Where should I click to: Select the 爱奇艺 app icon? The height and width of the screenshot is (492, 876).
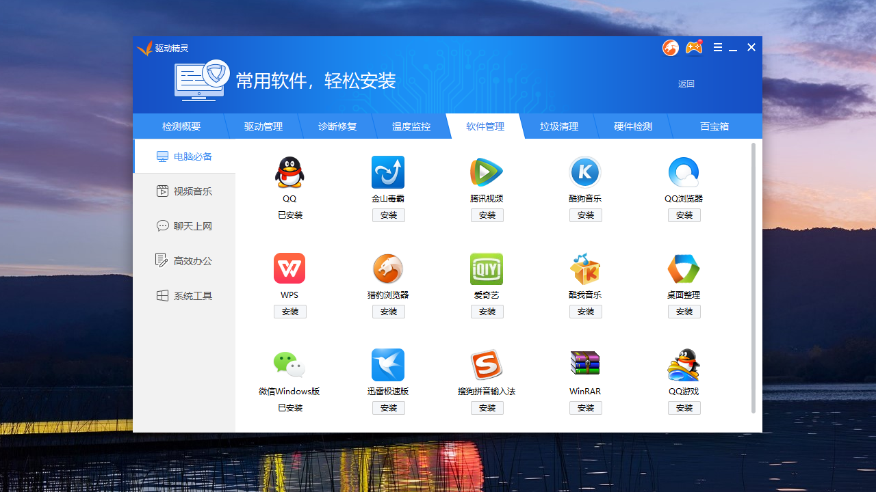pyautogui.click(x=487, y=268)
